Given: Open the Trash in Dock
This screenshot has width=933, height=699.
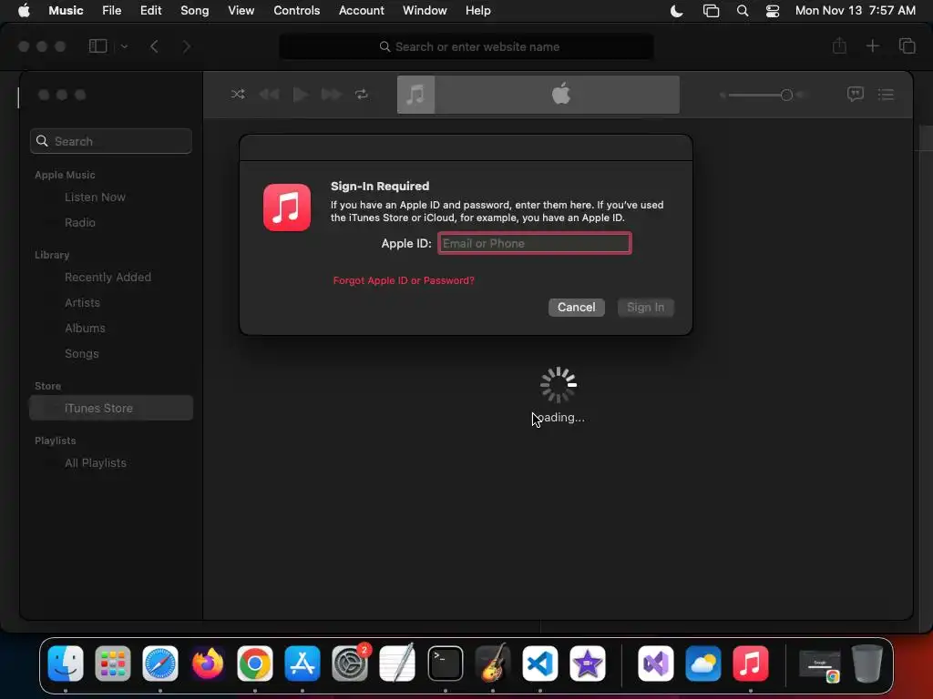Looking at the screenshot, I should [867, 664].
